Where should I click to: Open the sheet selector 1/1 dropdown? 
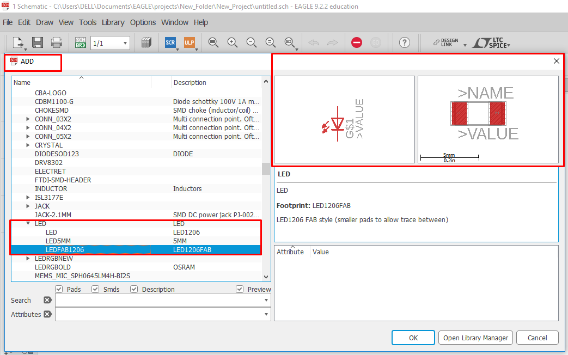point(110,43)
